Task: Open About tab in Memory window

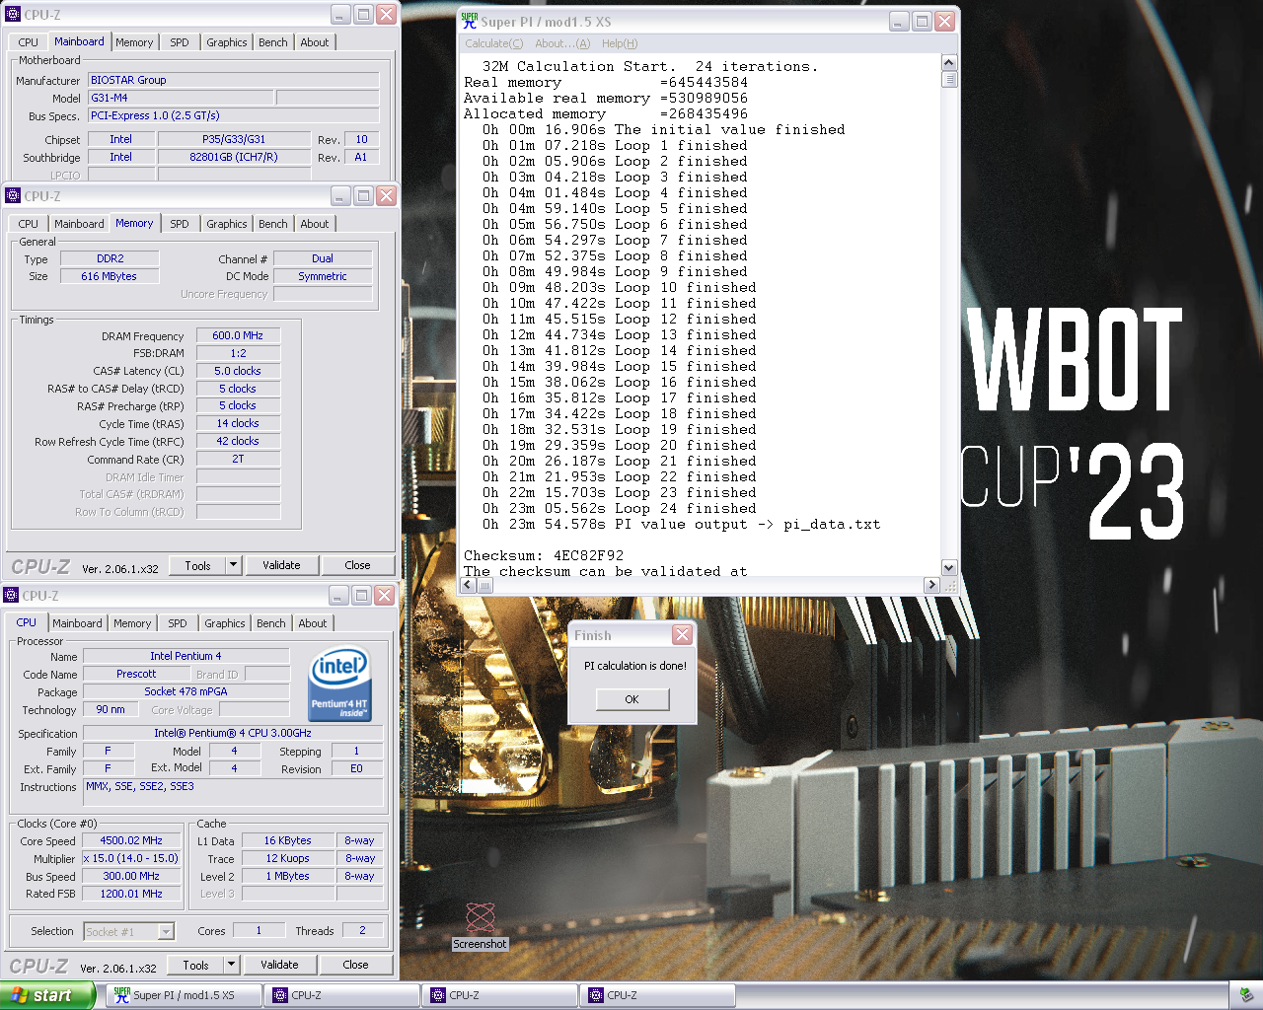Action: click(315, 224)
